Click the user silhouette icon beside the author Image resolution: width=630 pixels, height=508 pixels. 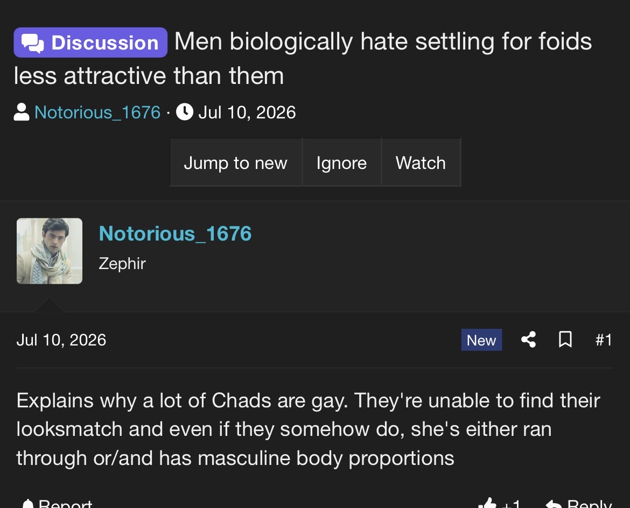click(x=22, y=112)
